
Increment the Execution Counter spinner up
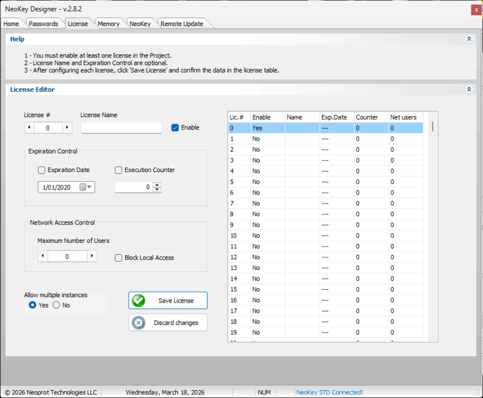click(157, 185)
